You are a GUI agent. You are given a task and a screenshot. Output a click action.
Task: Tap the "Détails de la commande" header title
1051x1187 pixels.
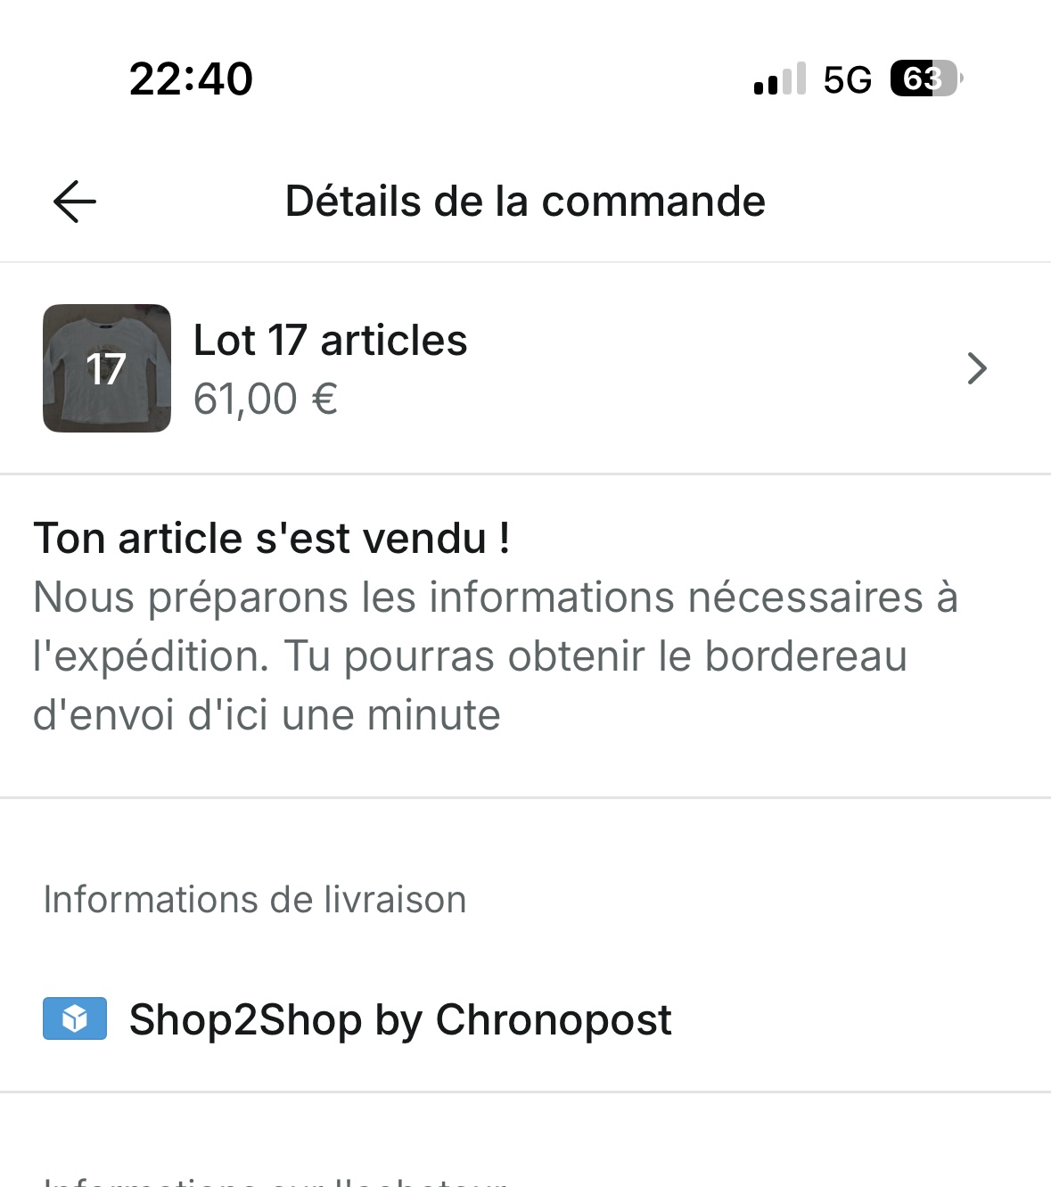(x=525, y=201)
